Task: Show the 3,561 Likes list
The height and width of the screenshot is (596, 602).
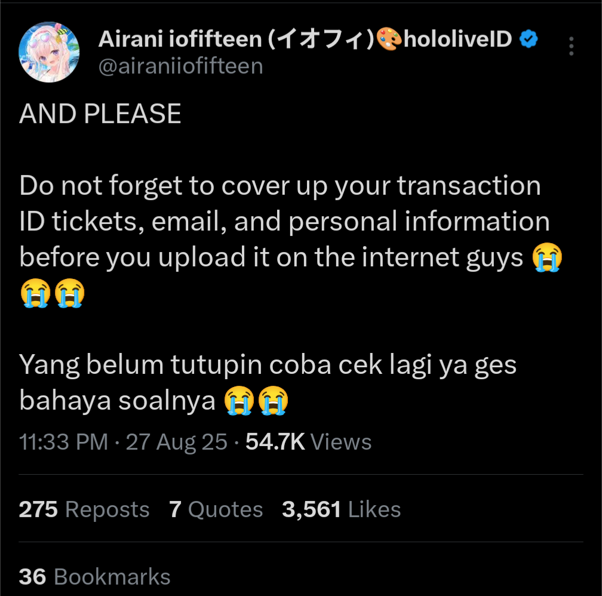Action: pos(342,509)
